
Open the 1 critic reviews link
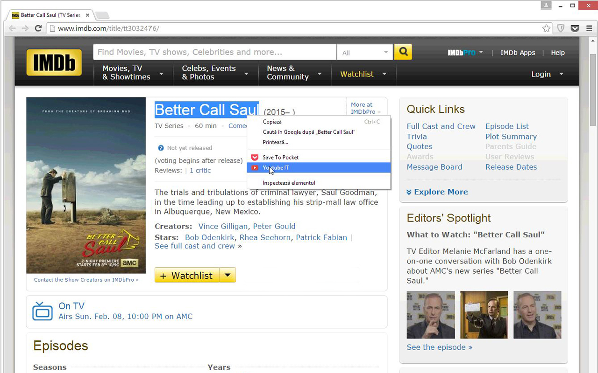200,170
